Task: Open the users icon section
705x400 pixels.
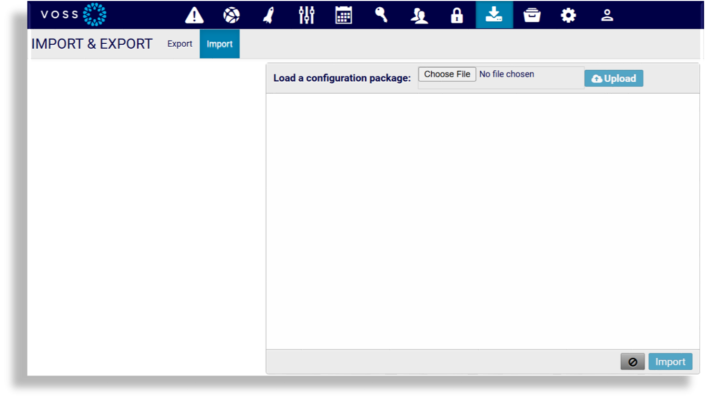Action: coord(419,15)
